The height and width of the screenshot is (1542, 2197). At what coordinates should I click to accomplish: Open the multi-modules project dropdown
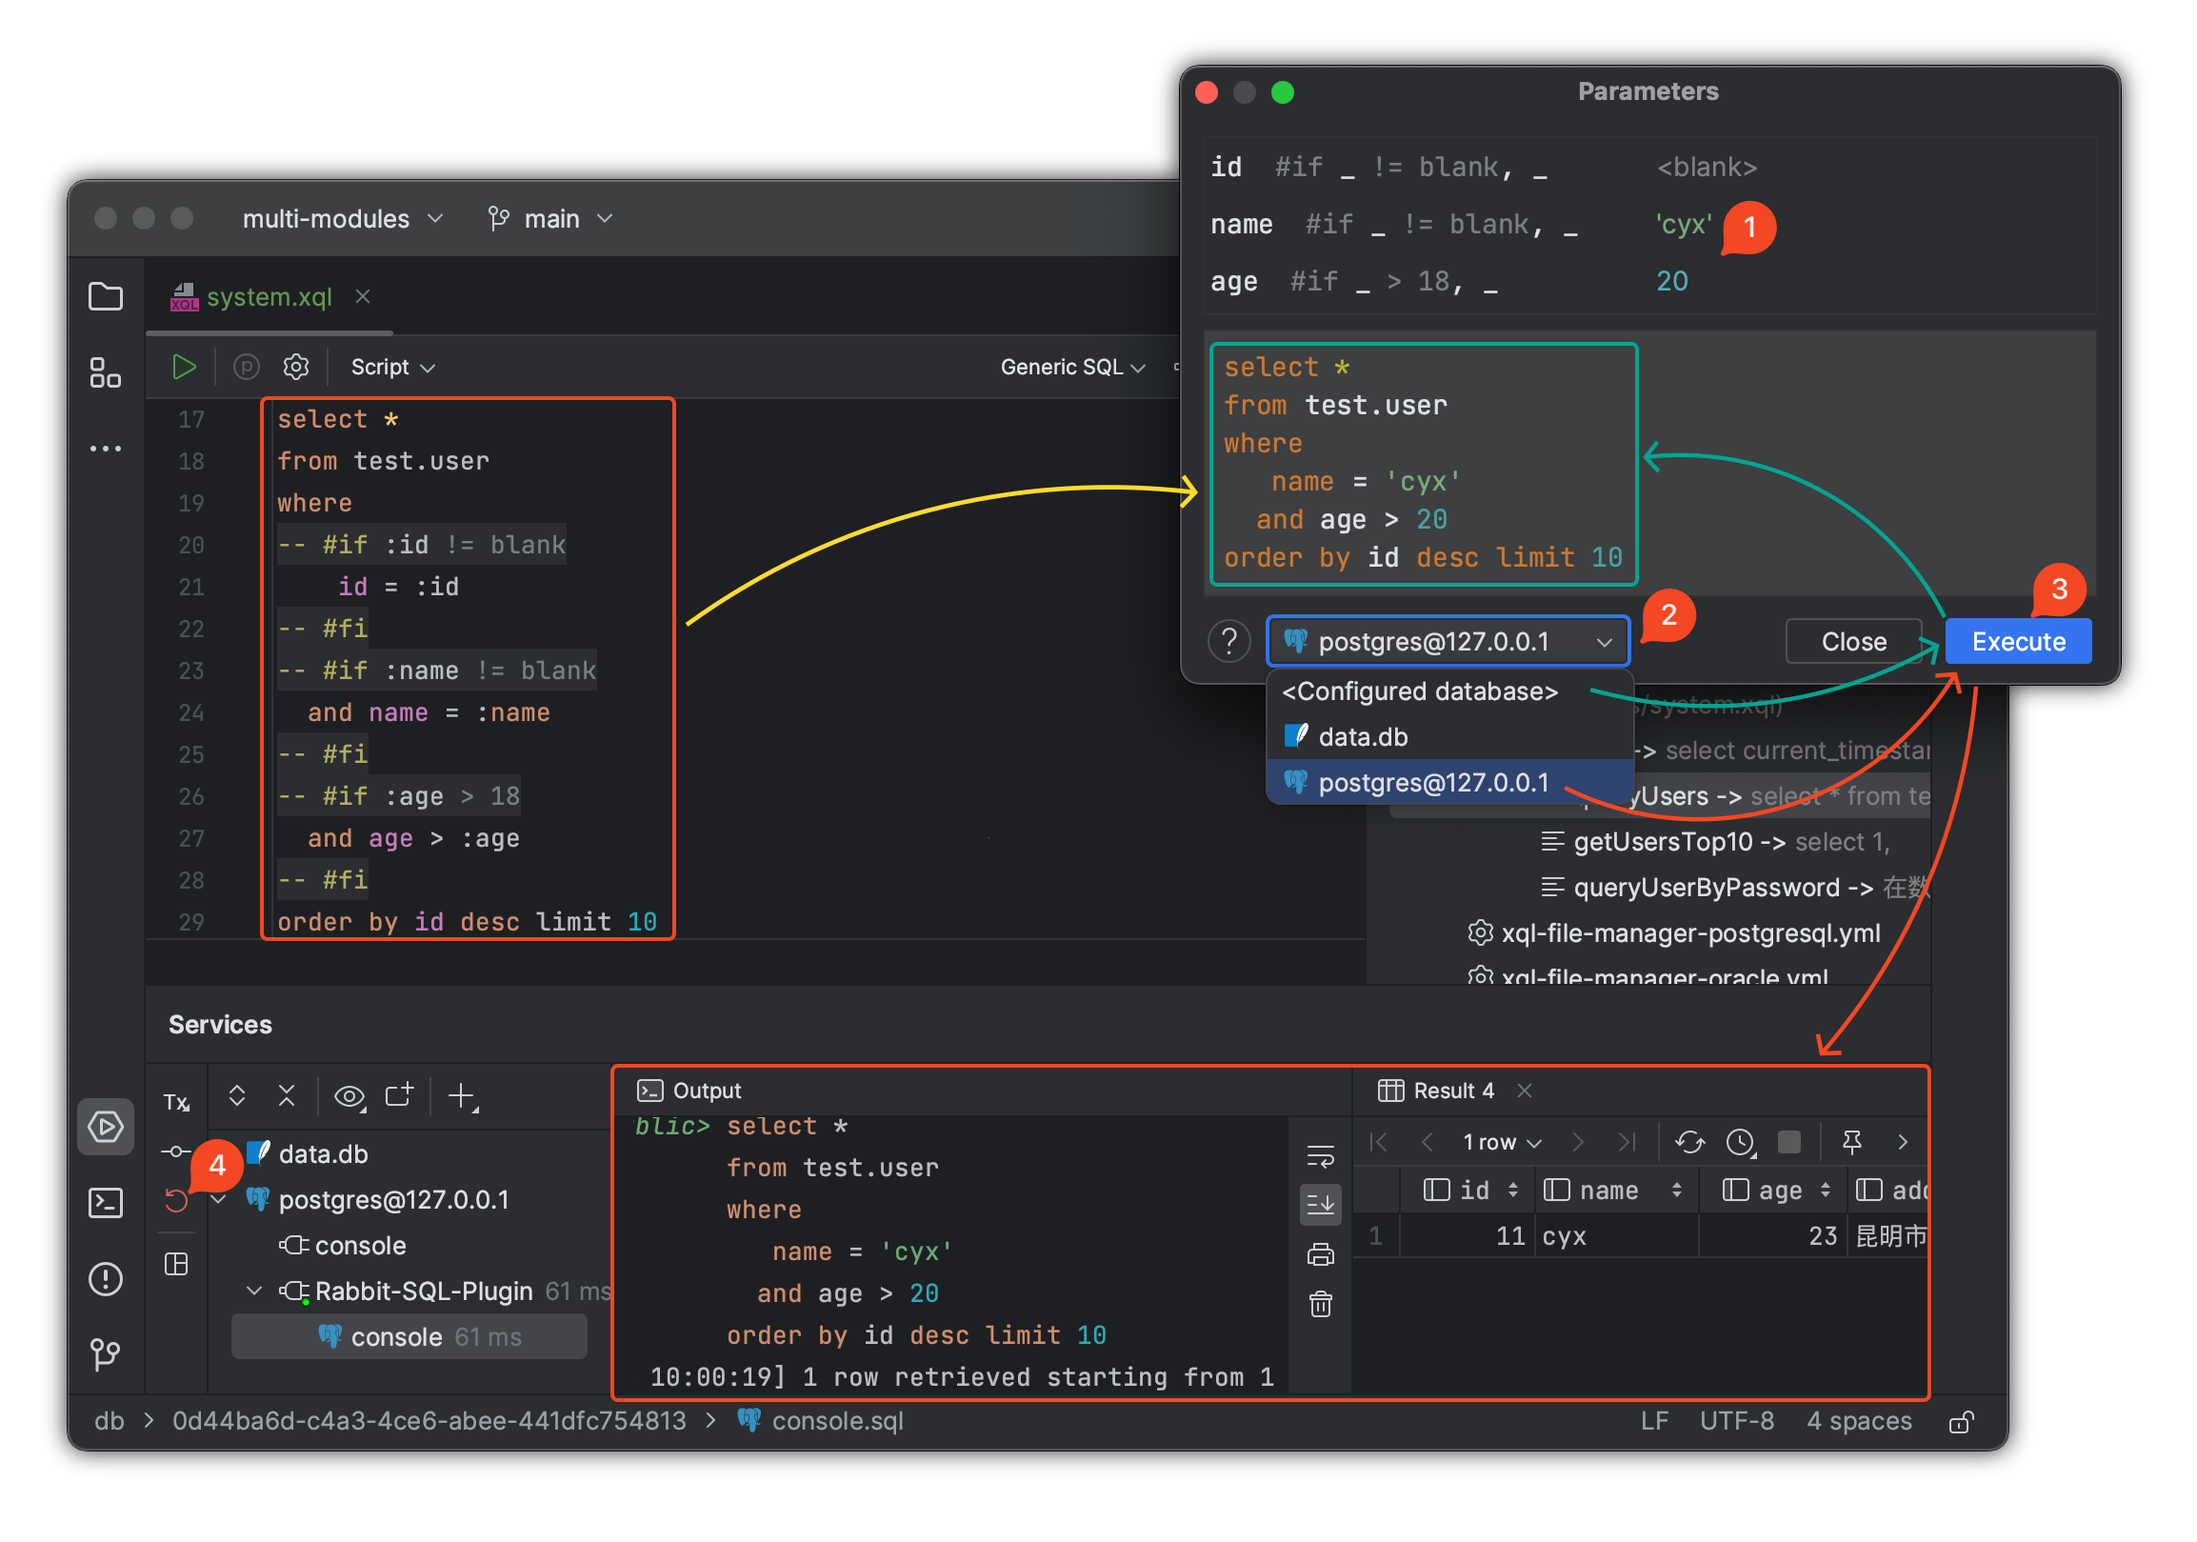343,219
